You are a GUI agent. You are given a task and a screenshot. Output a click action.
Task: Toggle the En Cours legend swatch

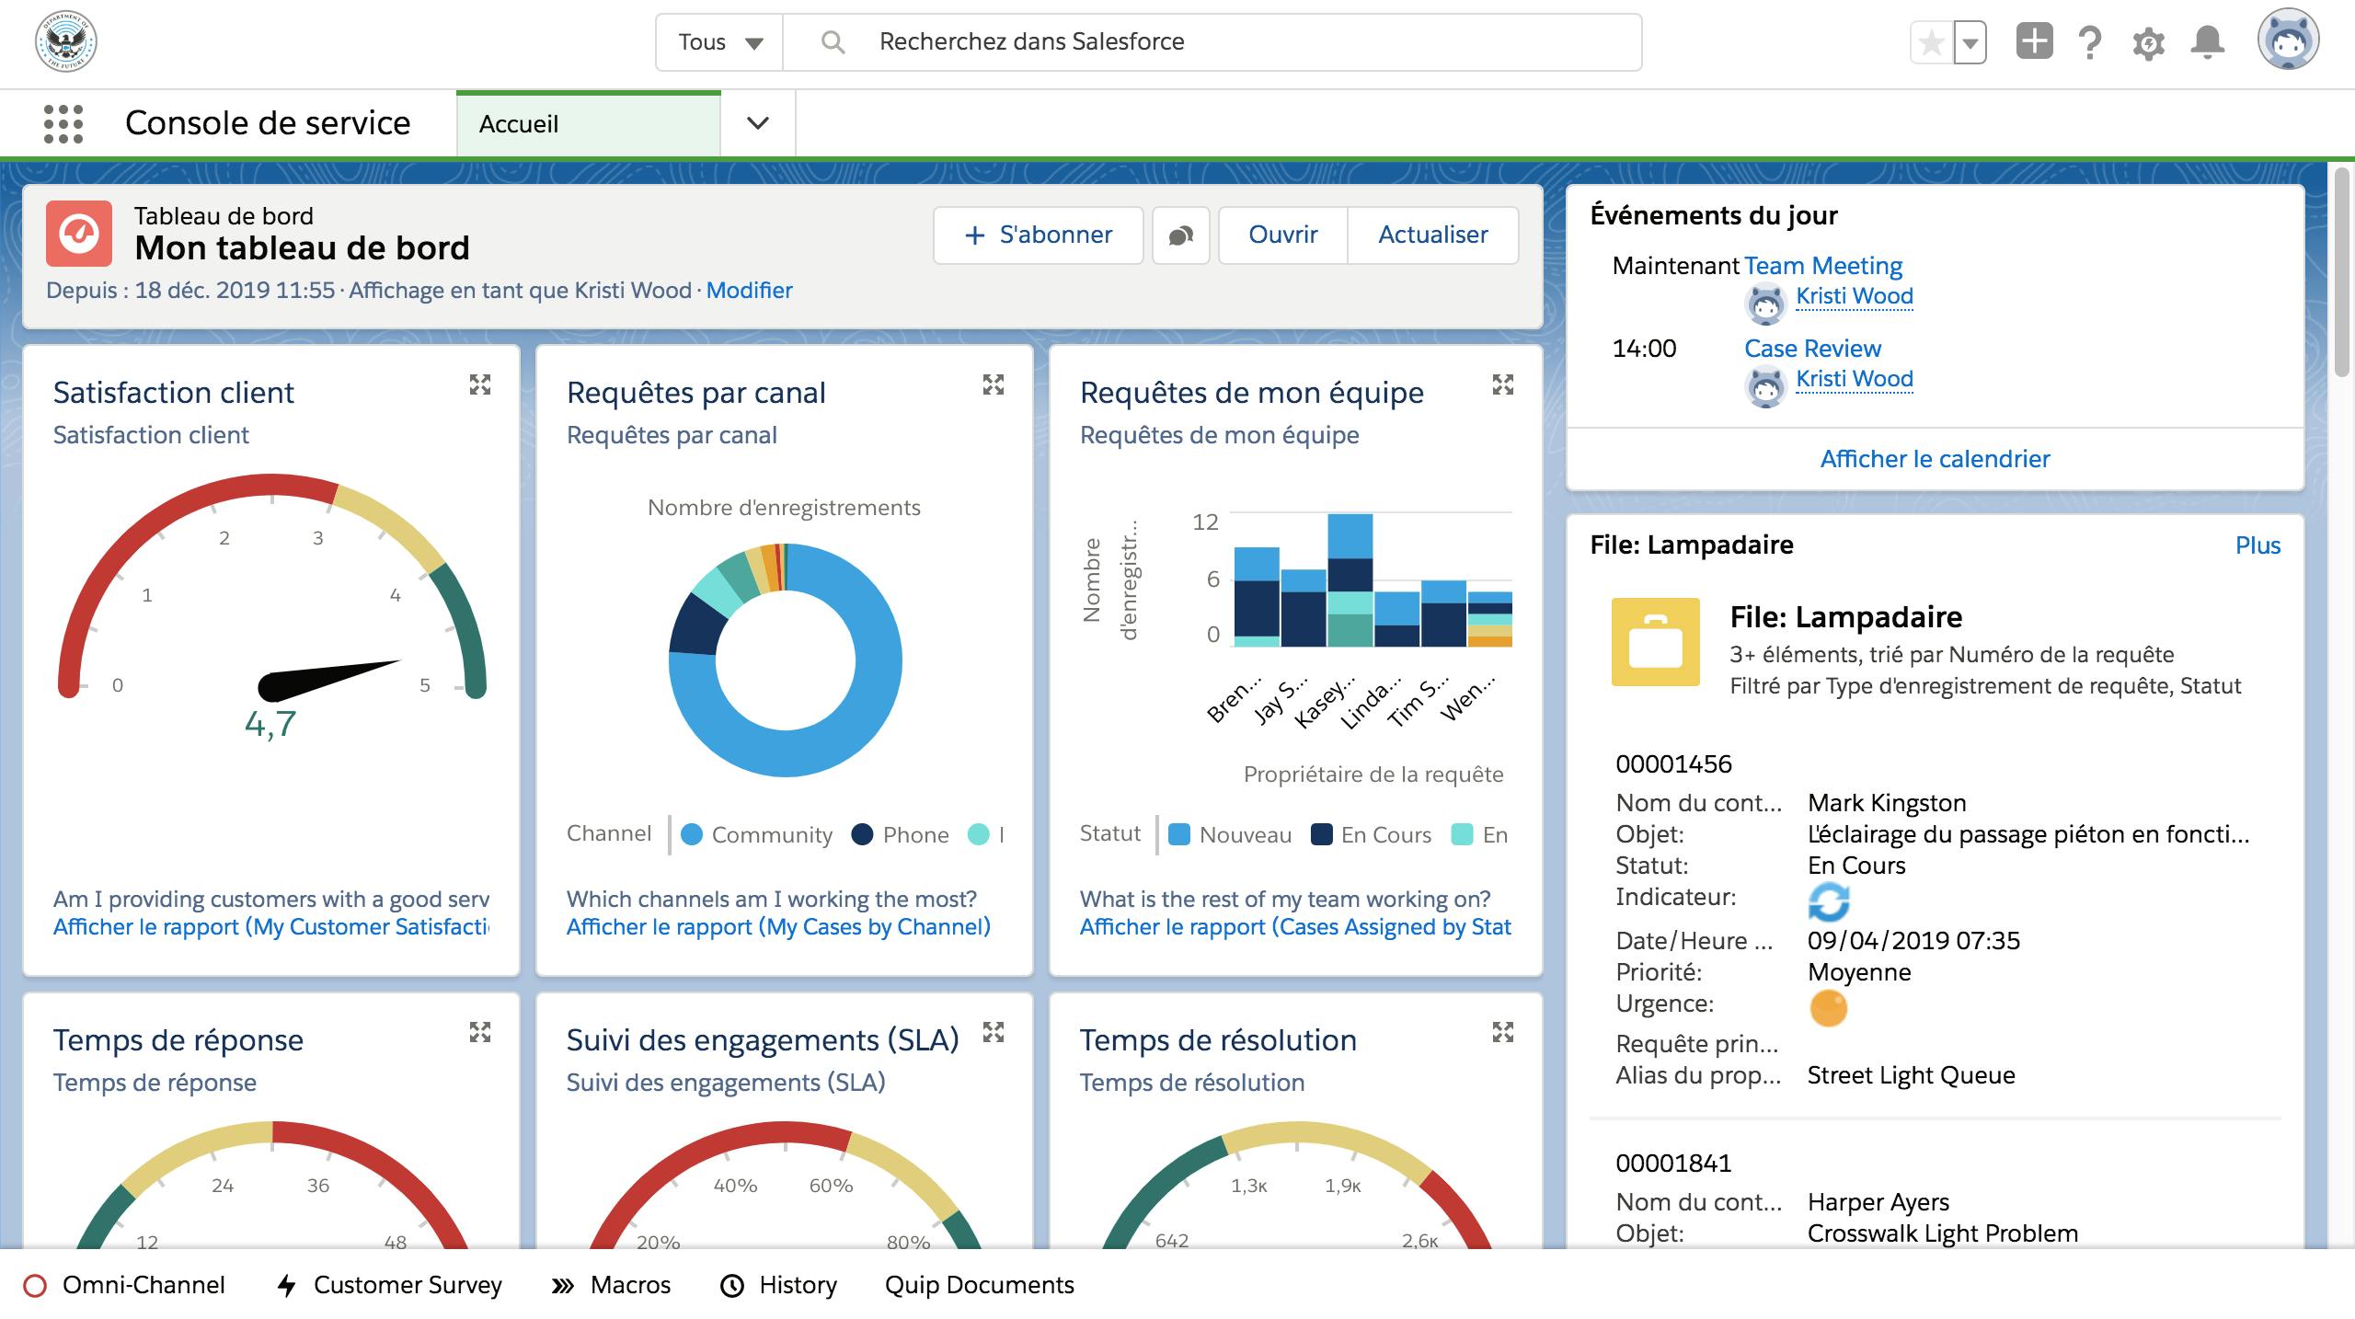point(1321,834)
